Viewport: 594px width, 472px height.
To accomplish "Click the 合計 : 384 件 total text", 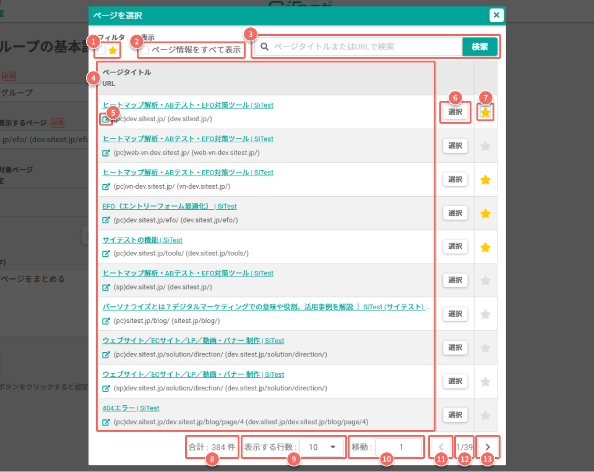I will click(212, 447).
